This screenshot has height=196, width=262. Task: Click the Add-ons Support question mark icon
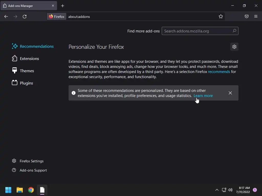coord(14,170)
